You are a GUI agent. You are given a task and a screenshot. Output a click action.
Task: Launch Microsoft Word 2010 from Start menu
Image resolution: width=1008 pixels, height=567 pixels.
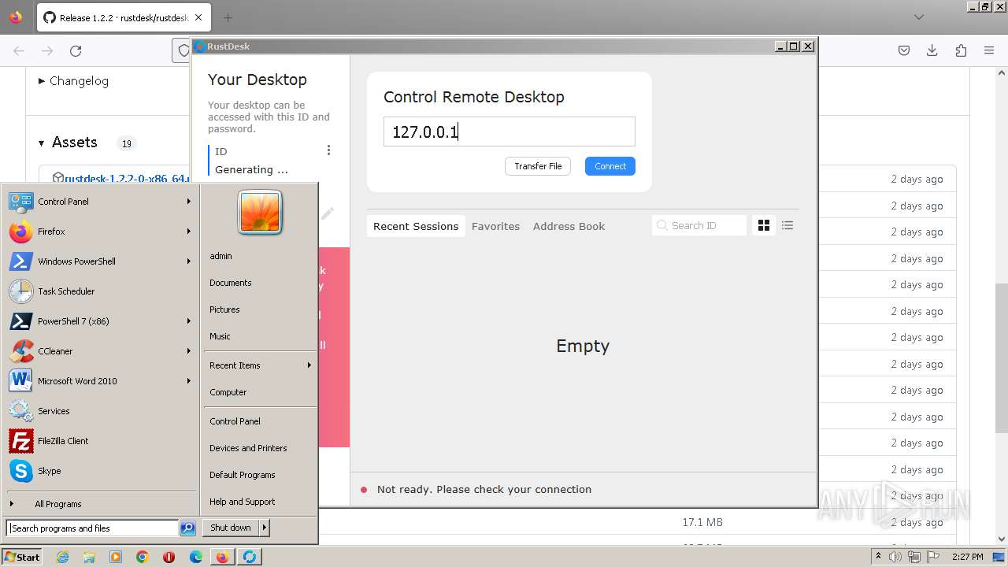click(x=99, y=381)
